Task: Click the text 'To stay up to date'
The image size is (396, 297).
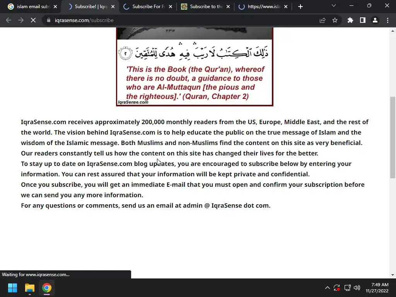Action: [x=48, y=164]
